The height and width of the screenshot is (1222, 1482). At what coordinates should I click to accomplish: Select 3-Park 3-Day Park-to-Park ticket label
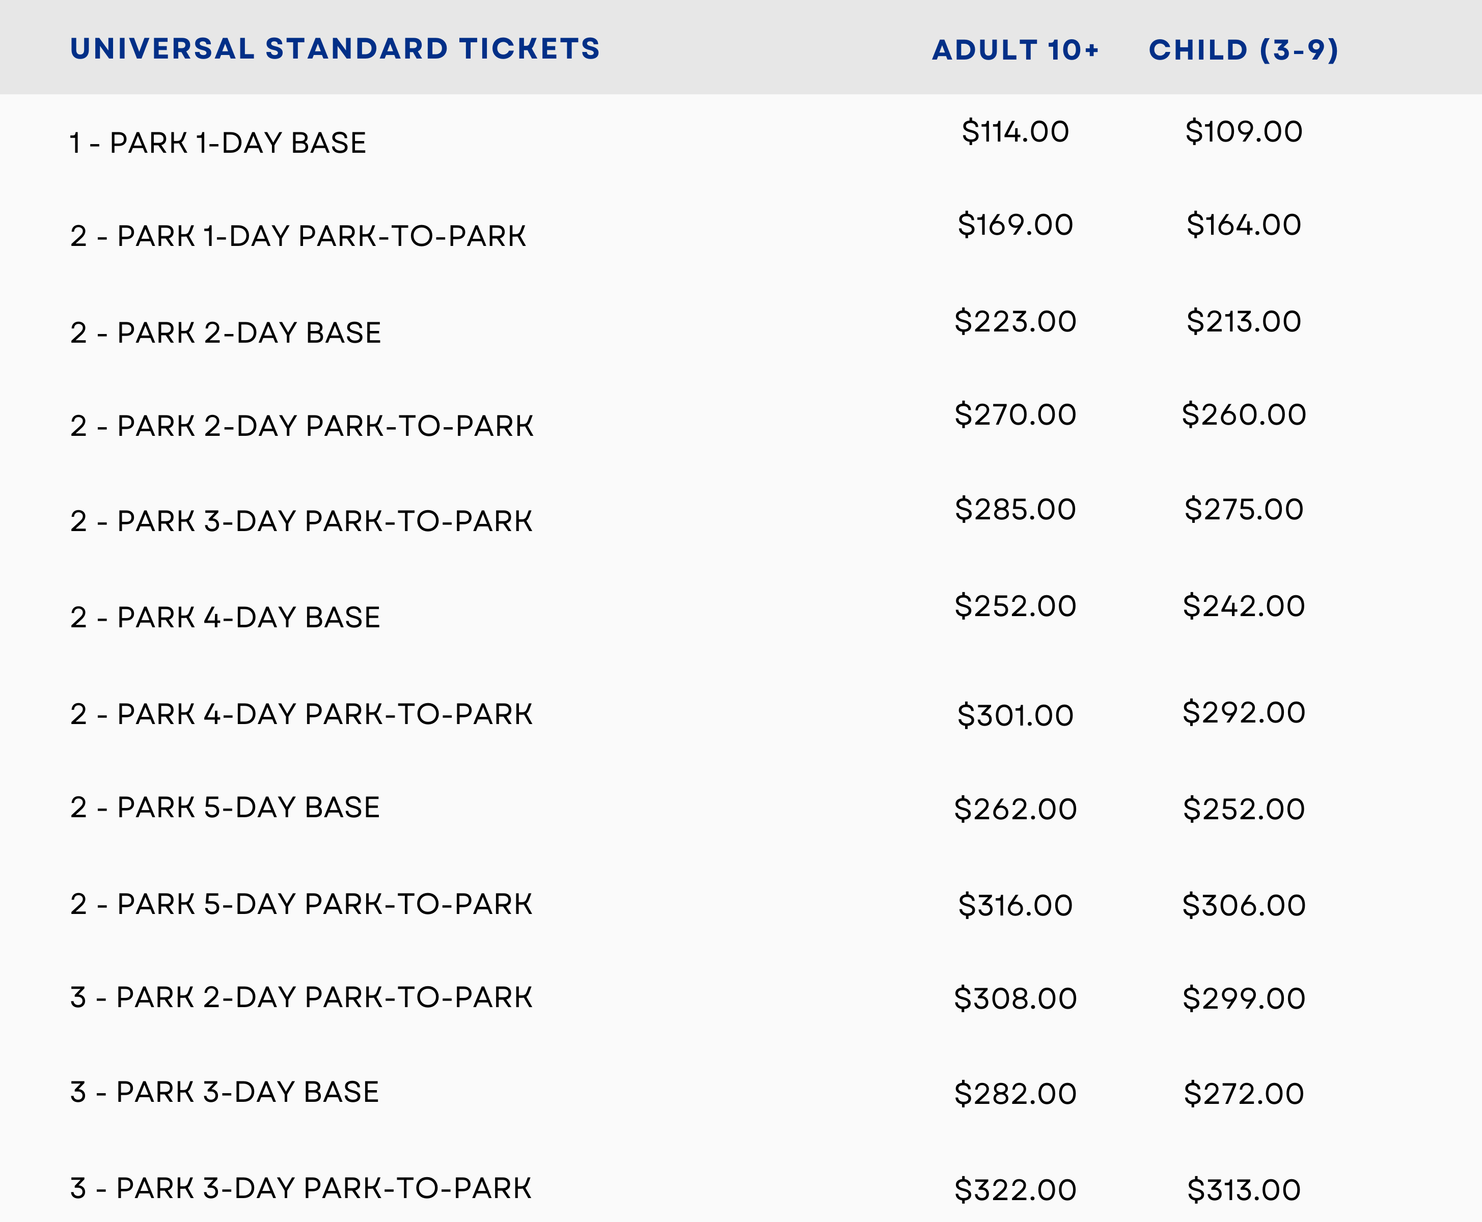point(300,1189)
